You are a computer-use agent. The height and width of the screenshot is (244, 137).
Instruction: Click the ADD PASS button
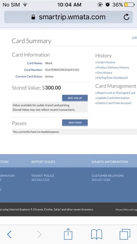click(75, 123)
